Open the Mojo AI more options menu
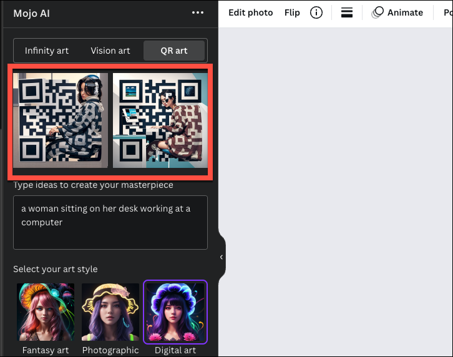This screenshot has width=453, height=357. pyautogui.click(x=198, y=12)
